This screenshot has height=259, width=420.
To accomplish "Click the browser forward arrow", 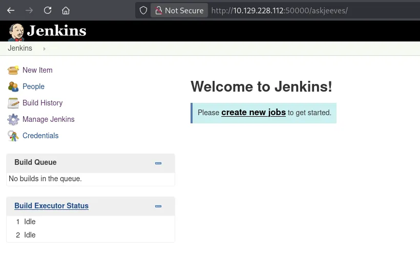I will click(29, 10).
